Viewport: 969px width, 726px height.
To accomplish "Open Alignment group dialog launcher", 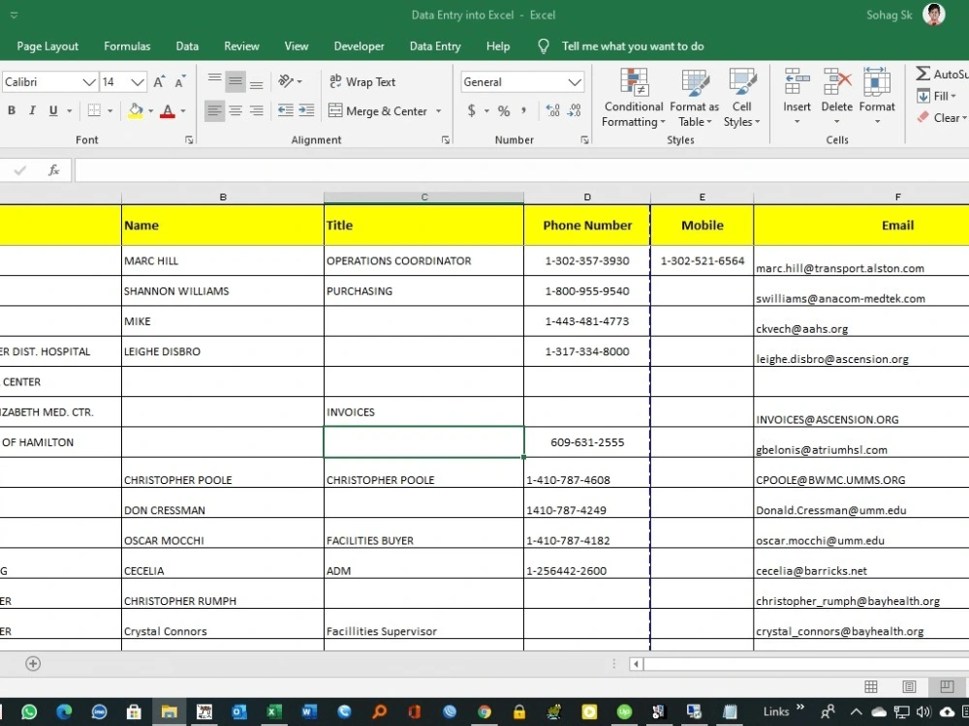I will 446,140.
